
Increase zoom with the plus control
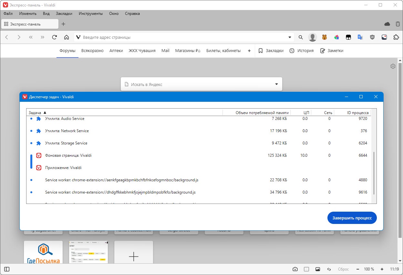tap(382, 269)
